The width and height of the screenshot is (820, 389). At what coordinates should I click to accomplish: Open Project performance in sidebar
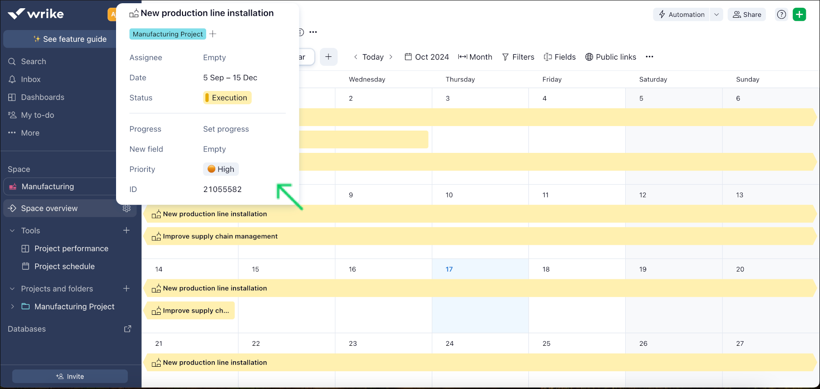(x=71, y=248)
